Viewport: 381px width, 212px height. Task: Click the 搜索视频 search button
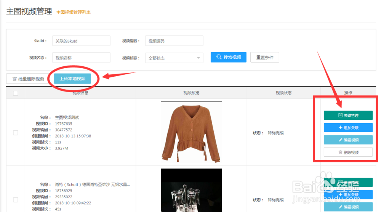[228, 57]
